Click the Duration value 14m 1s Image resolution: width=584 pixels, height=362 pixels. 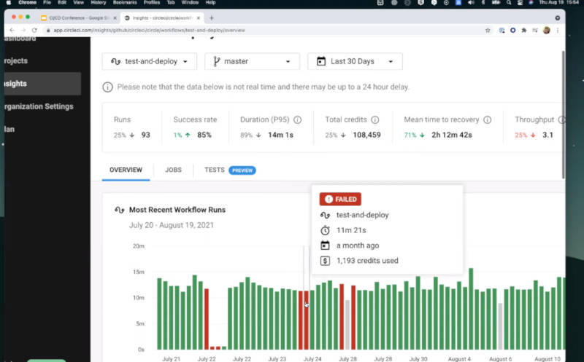[x=281, y=135]
